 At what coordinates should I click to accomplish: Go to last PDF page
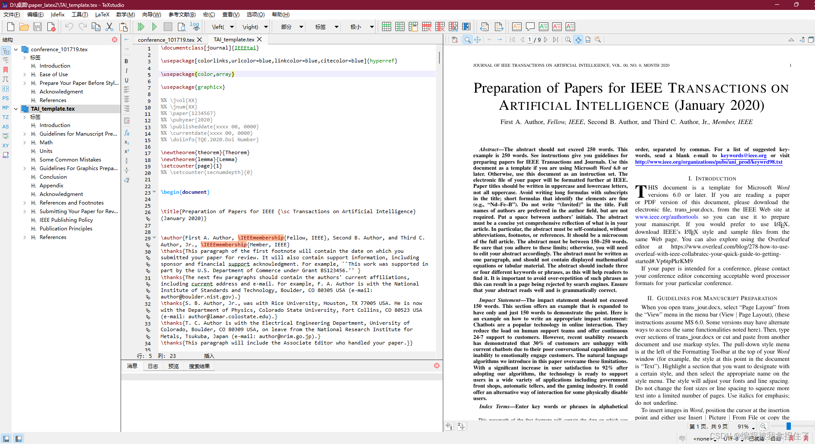click(555, 40)
